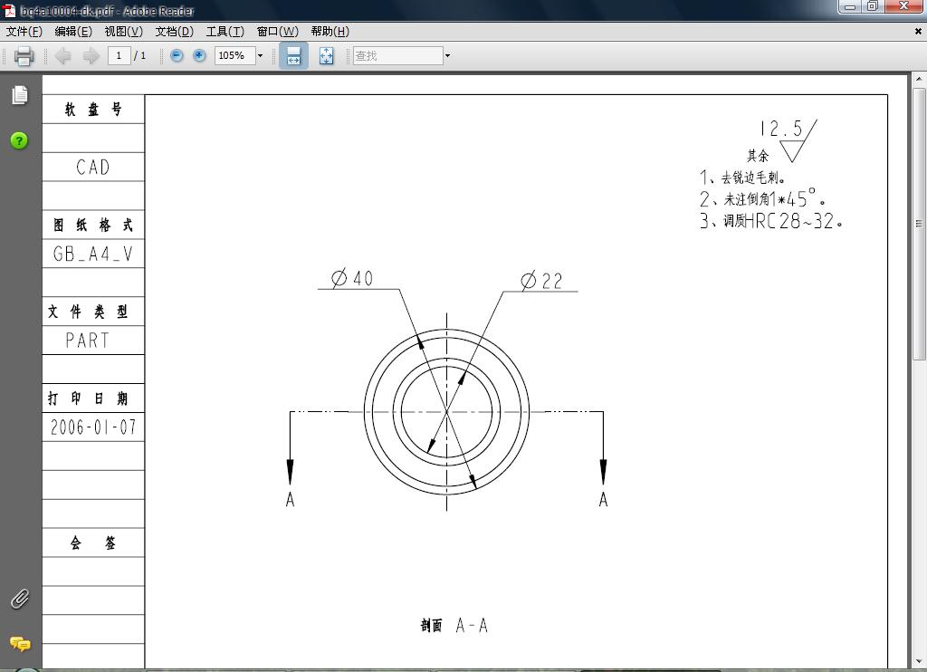Click the Adobe Reader title bar icon
Image resolution: width=927 pixels, height=672 pixels.
tap(10, 11)
